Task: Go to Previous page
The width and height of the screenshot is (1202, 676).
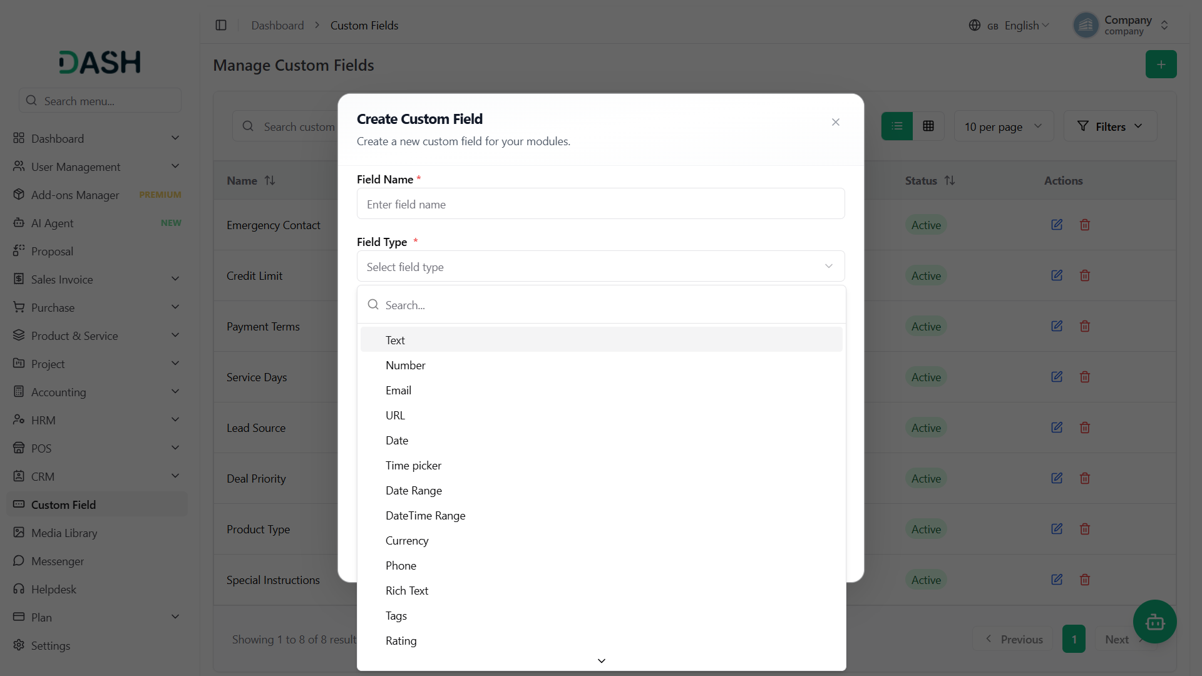Action: pos(1014,639)
